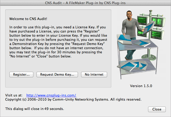Click the folders on the lower shelf
The height and width of the screenshot is (117, 171).
(x=132, y=66)
